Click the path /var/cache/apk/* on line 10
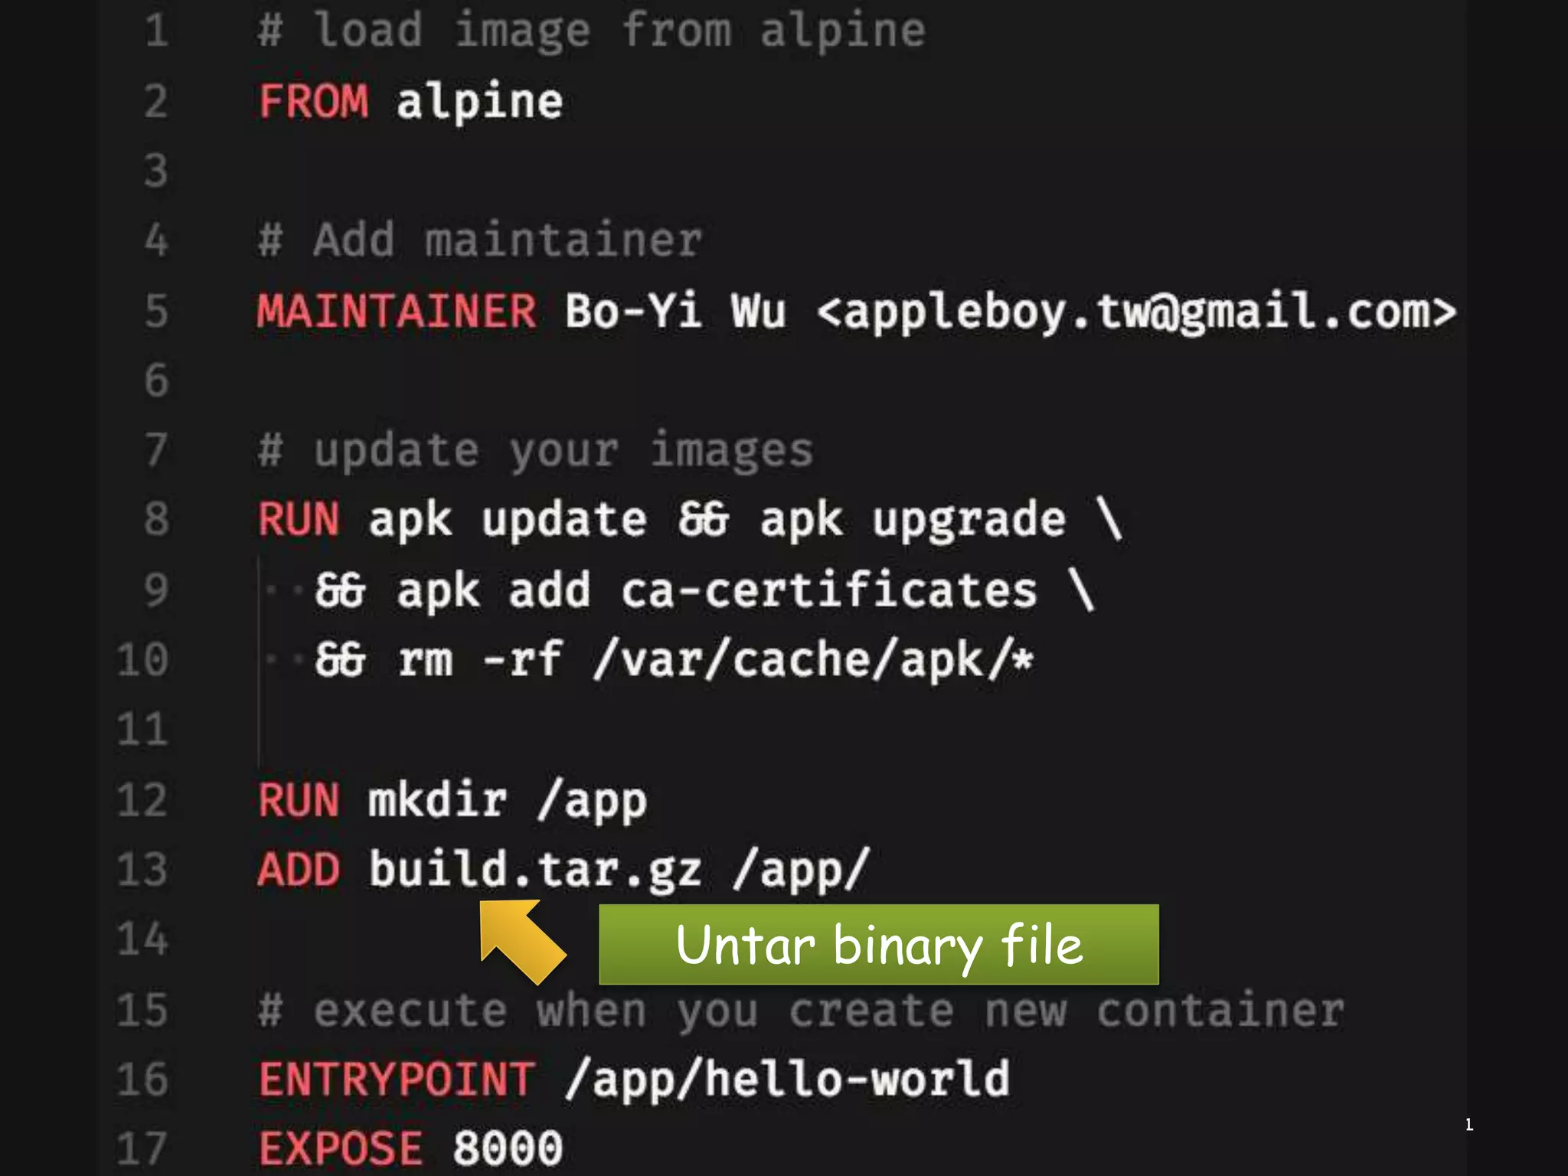The height and width of the screenshot is (1176, 1568). (813, 660)
